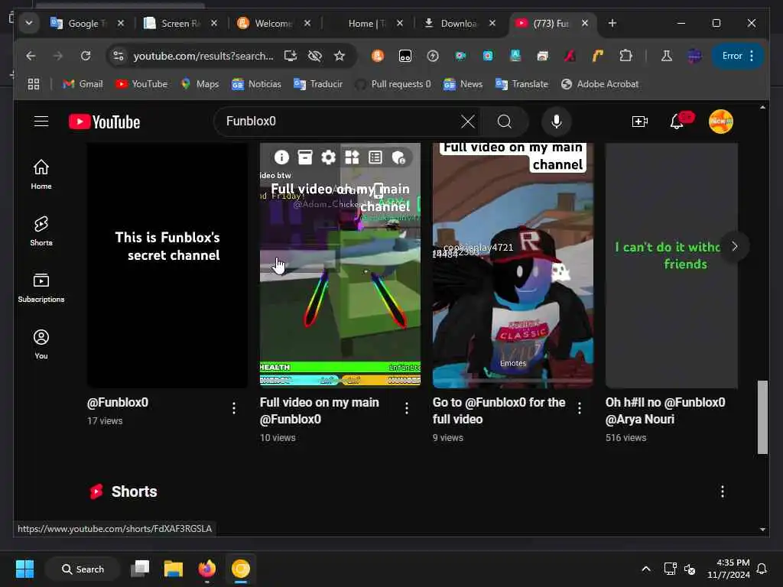Open the Oh h#ll no @Funblox0 title
This screenshot has width=783, height=587.
665,410
